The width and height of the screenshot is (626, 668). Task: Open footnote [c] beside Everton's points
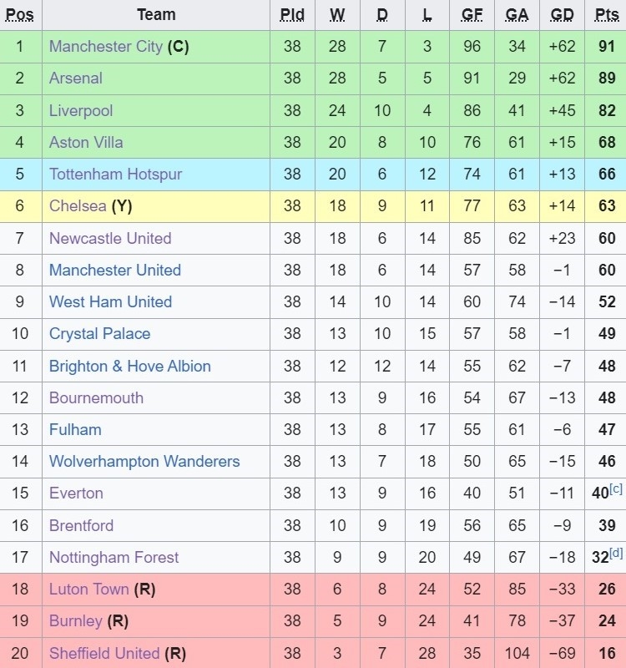(x=616, y=489)
